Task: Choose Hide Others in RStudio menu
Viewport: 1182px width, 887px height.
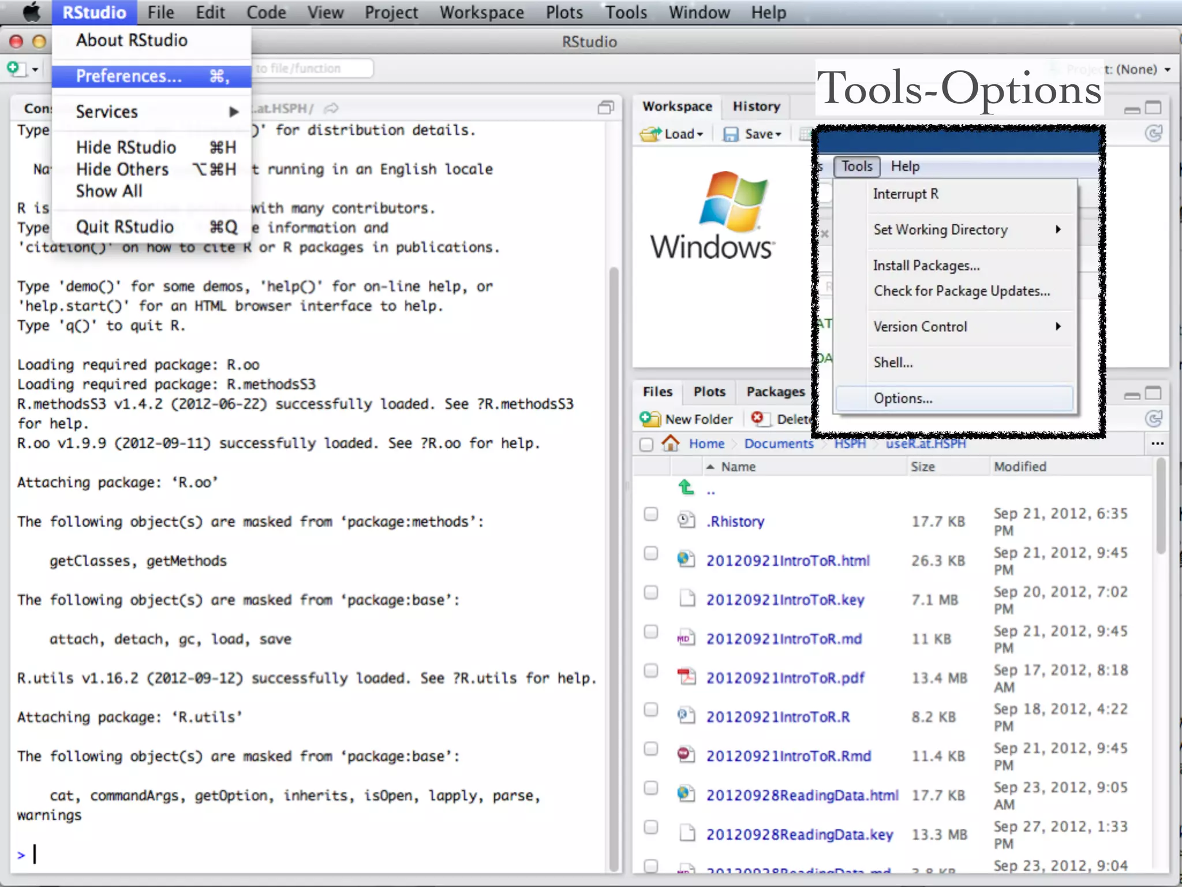Action: tap(151, 169)
